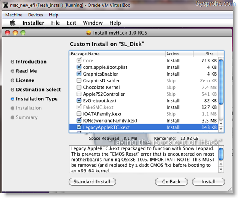Screen dimensions: 239x199
Task: Open the Window menu
Action: click(93, 23)
